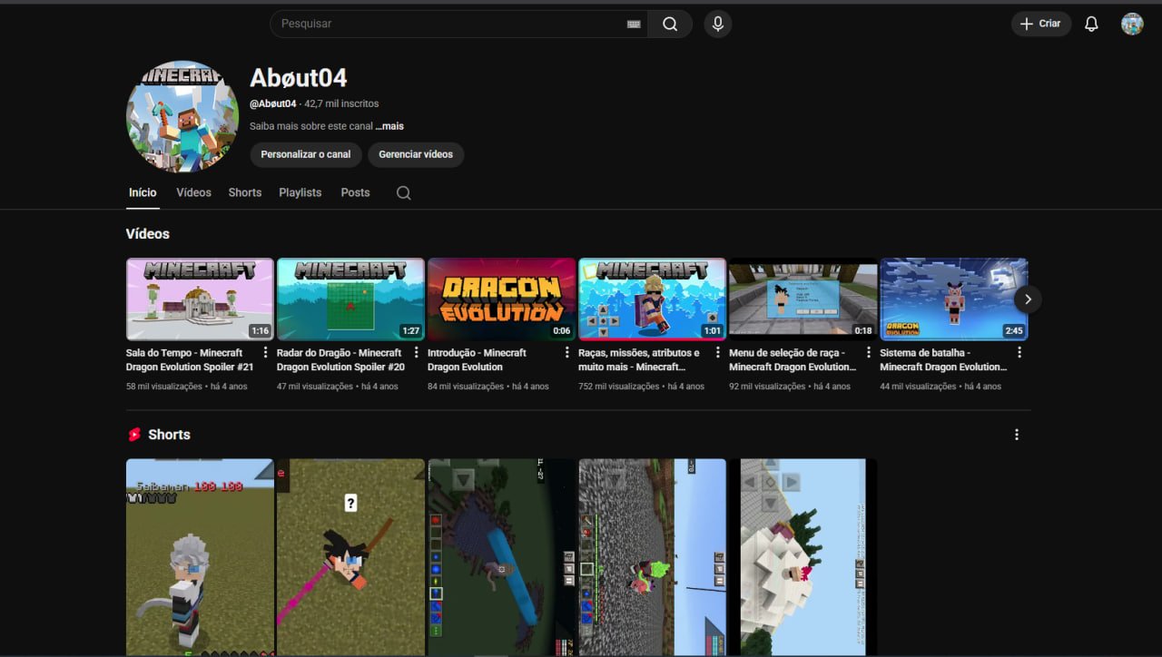Open options for Sala do Tempo video
Viewport: 1162px width, 657px height.
pos(266,353)
